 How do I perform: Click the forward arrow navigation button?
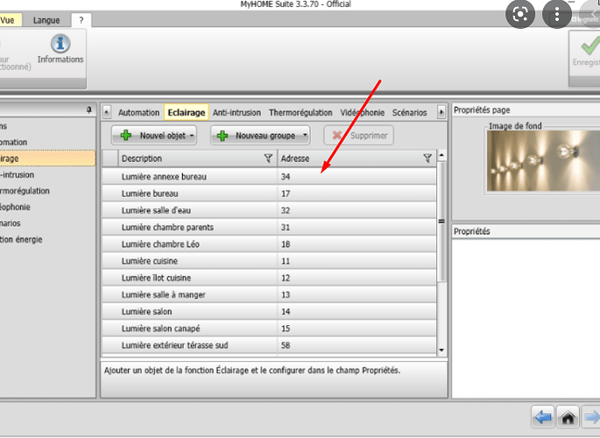(x=591, y=417)
